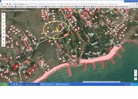Open the search tool in the map sidebar
138x99 pixels.
point(4,15)
